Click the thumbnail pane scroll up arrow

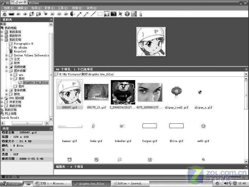click(246, 79)
